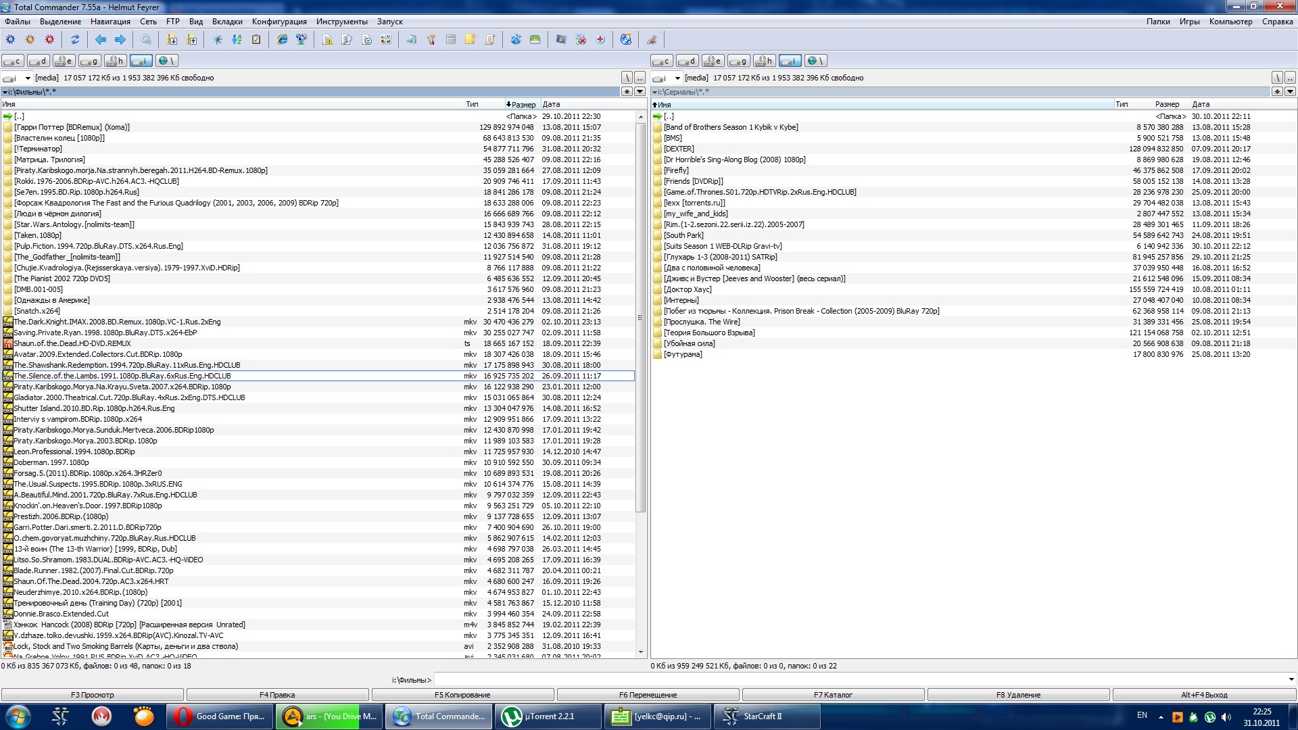The image size is (1298, 730).
Task: Switch left panel to drive h
Action: pyautogui.click(x=116, y=61)
